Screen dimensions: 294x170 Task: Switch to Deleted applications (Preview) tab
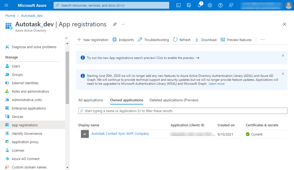174,100
